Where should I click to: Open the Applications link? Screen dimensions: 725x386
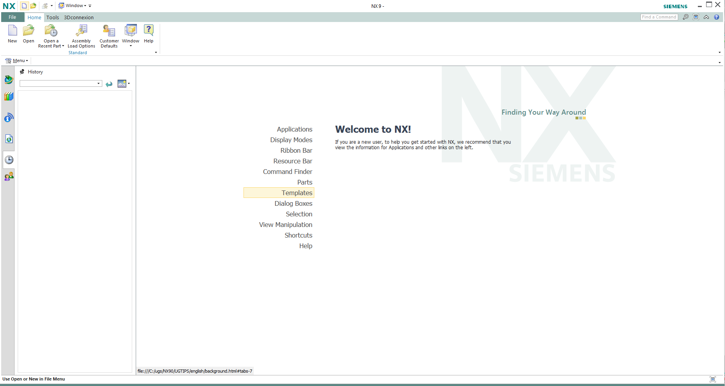coord(294,129)
